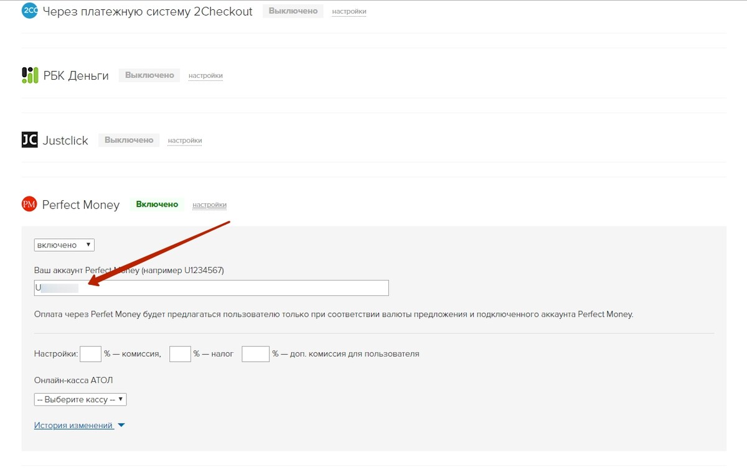This screenshot has height=469, width=747.
Task: Click the Justclick JC logo icon
Action: pyautogui.click(x=29, y=140)
